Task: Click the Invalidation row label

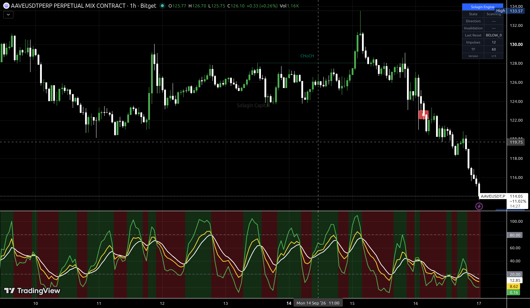Action: click(473, 28)
